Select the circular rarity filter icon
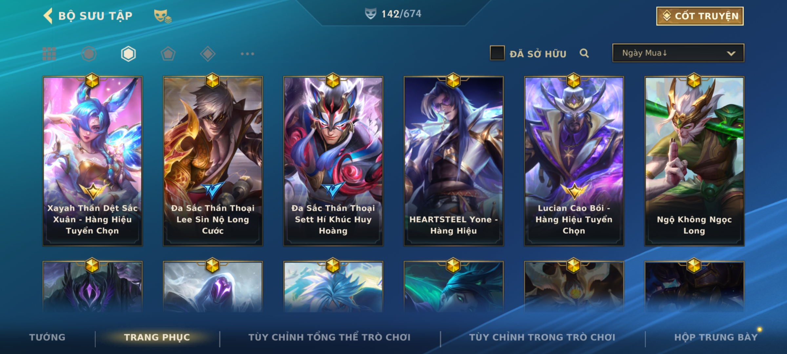 coord(89,54)
